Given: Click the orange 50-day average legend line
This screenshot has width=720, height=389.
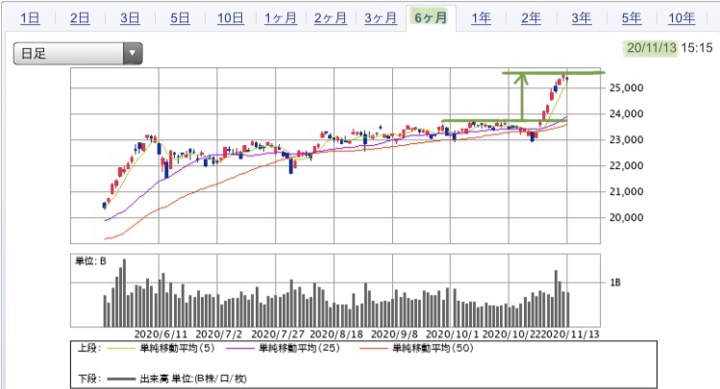Looking at the screenshot, I should 373,349.
